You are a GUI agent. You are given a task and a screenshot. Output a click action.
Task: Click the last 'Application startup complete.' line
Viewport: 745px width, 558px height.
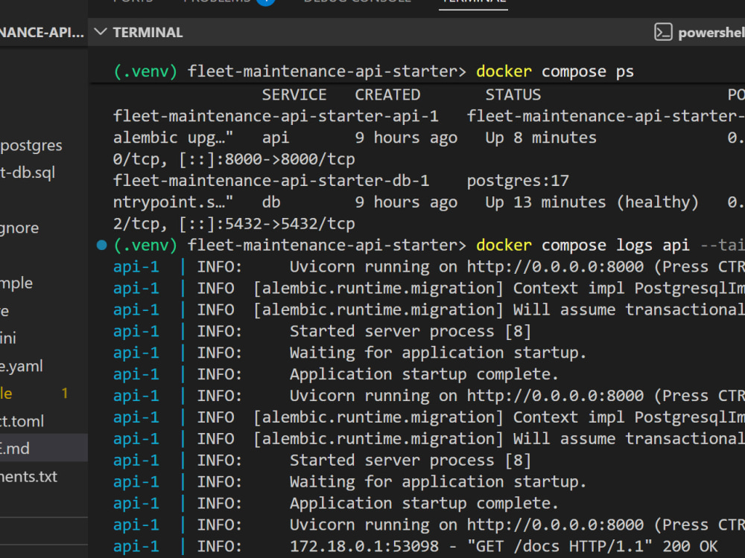point(424,503)
